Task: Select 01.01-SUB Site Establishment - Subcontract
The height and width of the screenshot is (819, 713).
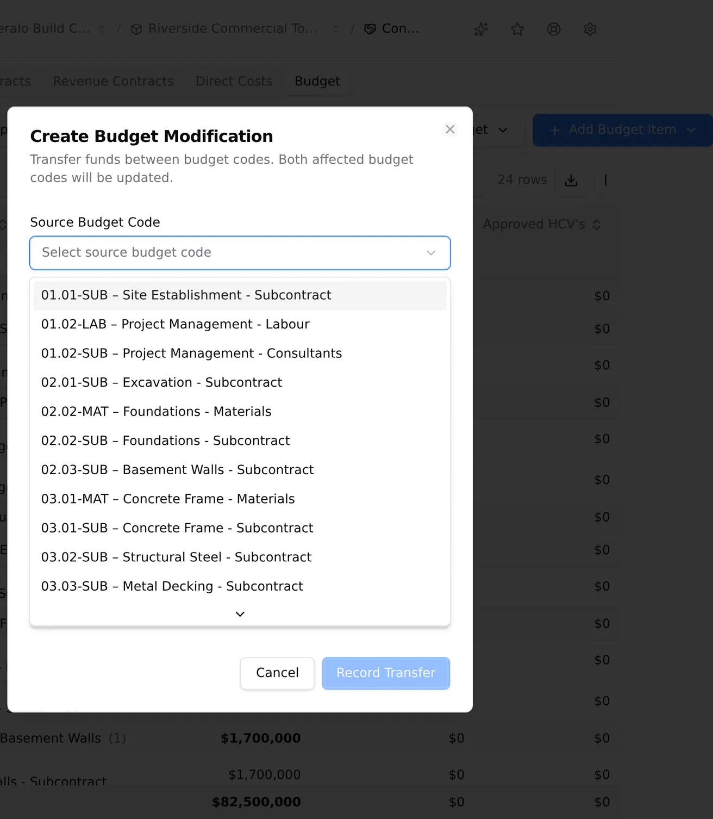Action: (x=240, y=295)
